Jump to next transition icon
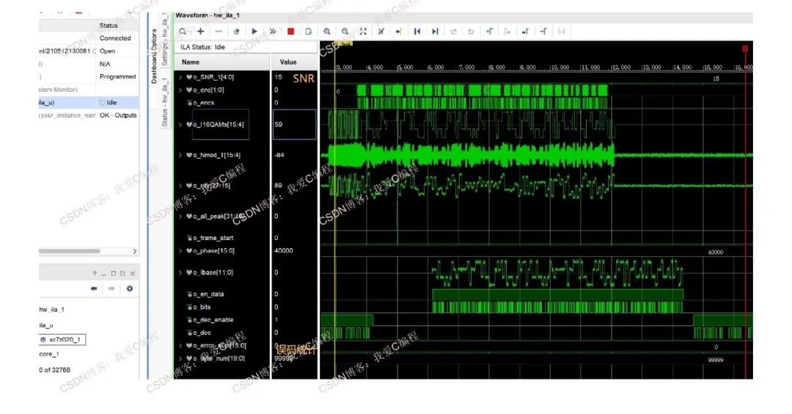 coord(472,32)
